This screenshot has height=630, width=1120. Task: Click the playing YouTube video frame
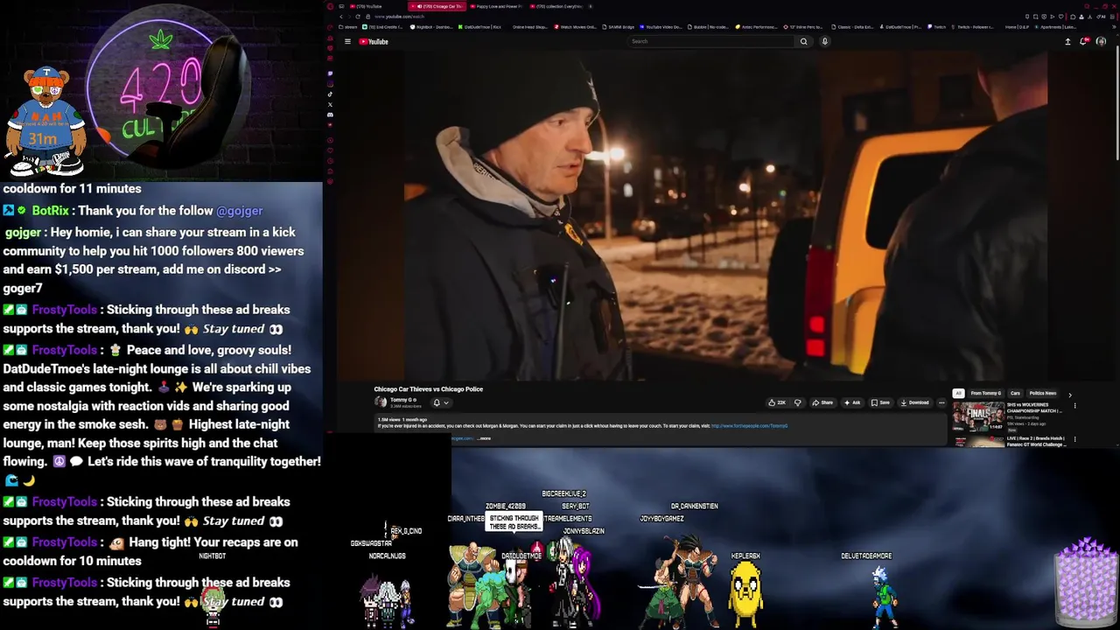(x=725, y=215)
